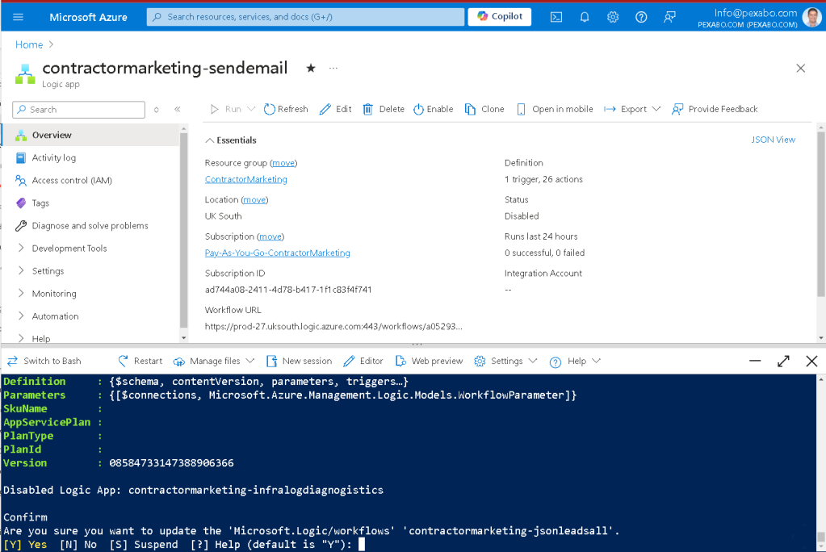Open the Cloud Shell Editor
The height and width of the screenshot is (552, 826).
pos(363,361)
